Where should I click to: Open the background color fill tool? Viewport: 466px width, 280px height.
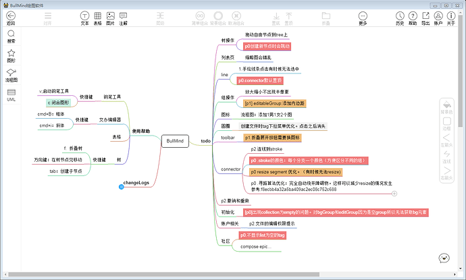coord(446,105)
